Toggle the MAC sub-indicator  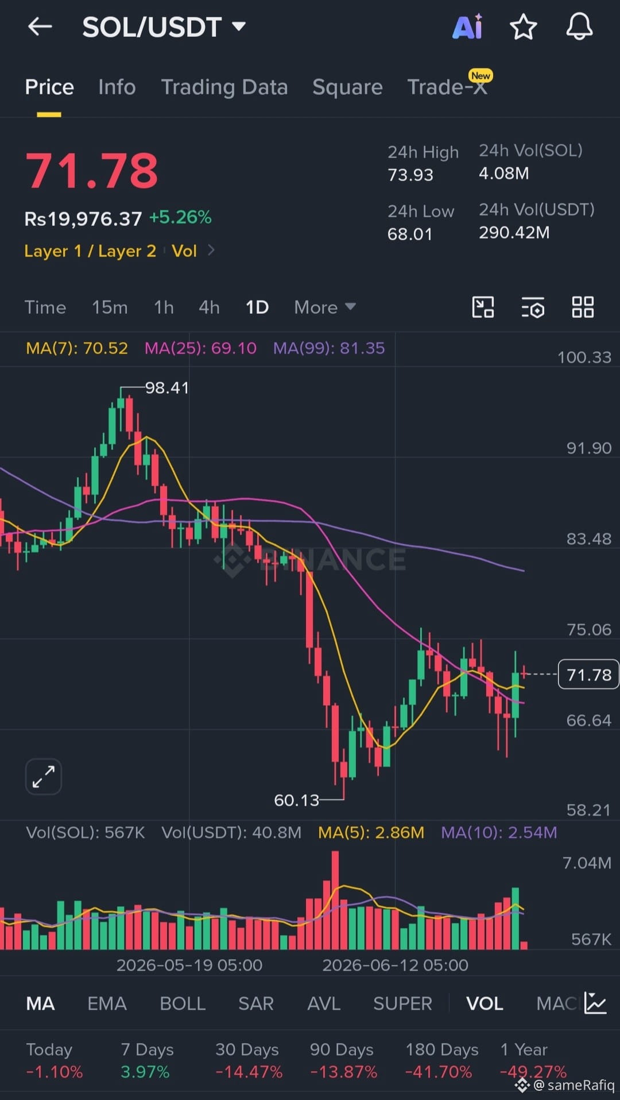pos(556,1003)
